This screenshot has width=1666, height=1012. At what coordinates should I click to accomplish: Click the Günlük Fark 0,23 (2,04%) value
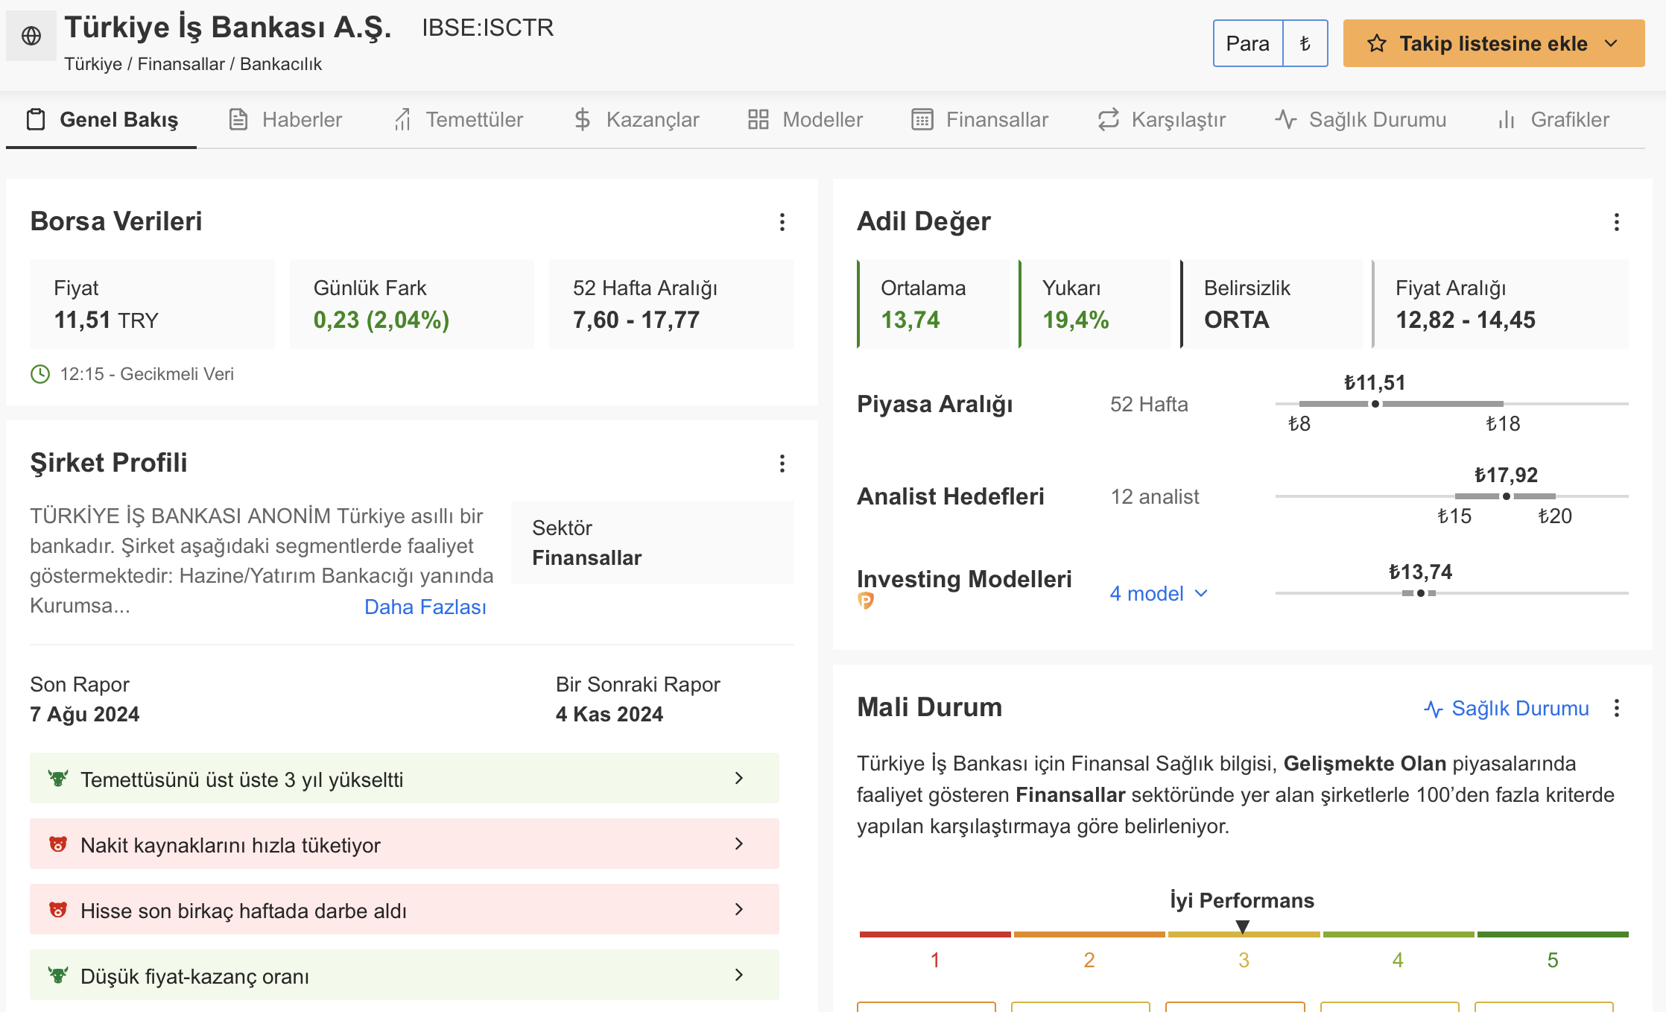click(381, 320)
